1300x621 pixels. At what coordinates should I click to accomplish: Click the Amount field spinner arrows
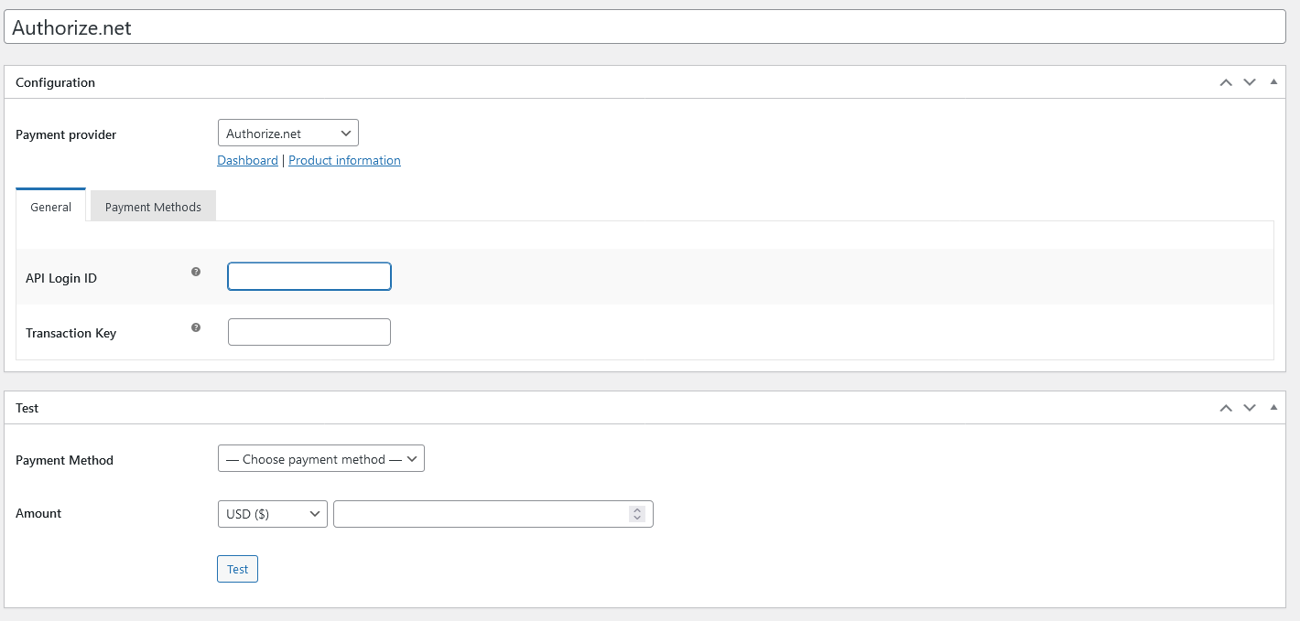[637, 514]
